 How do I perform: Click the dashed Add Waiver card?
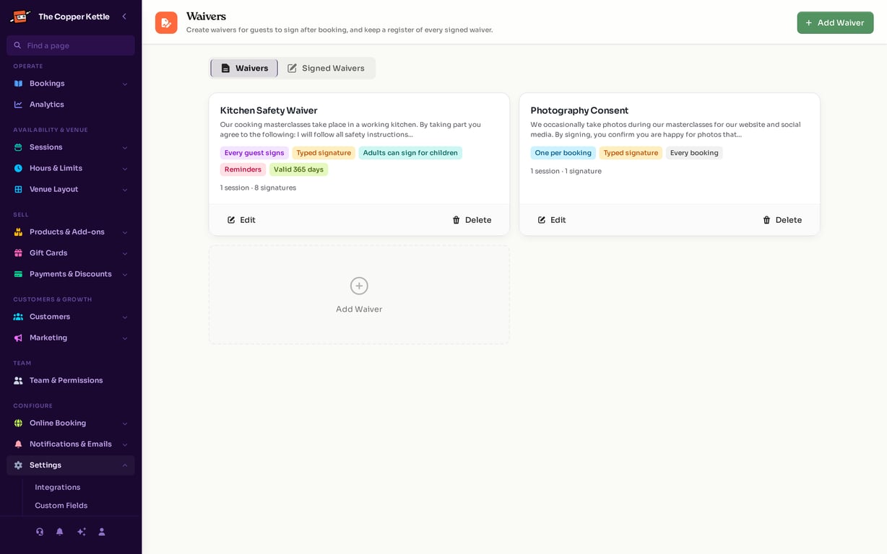point(359,295)
